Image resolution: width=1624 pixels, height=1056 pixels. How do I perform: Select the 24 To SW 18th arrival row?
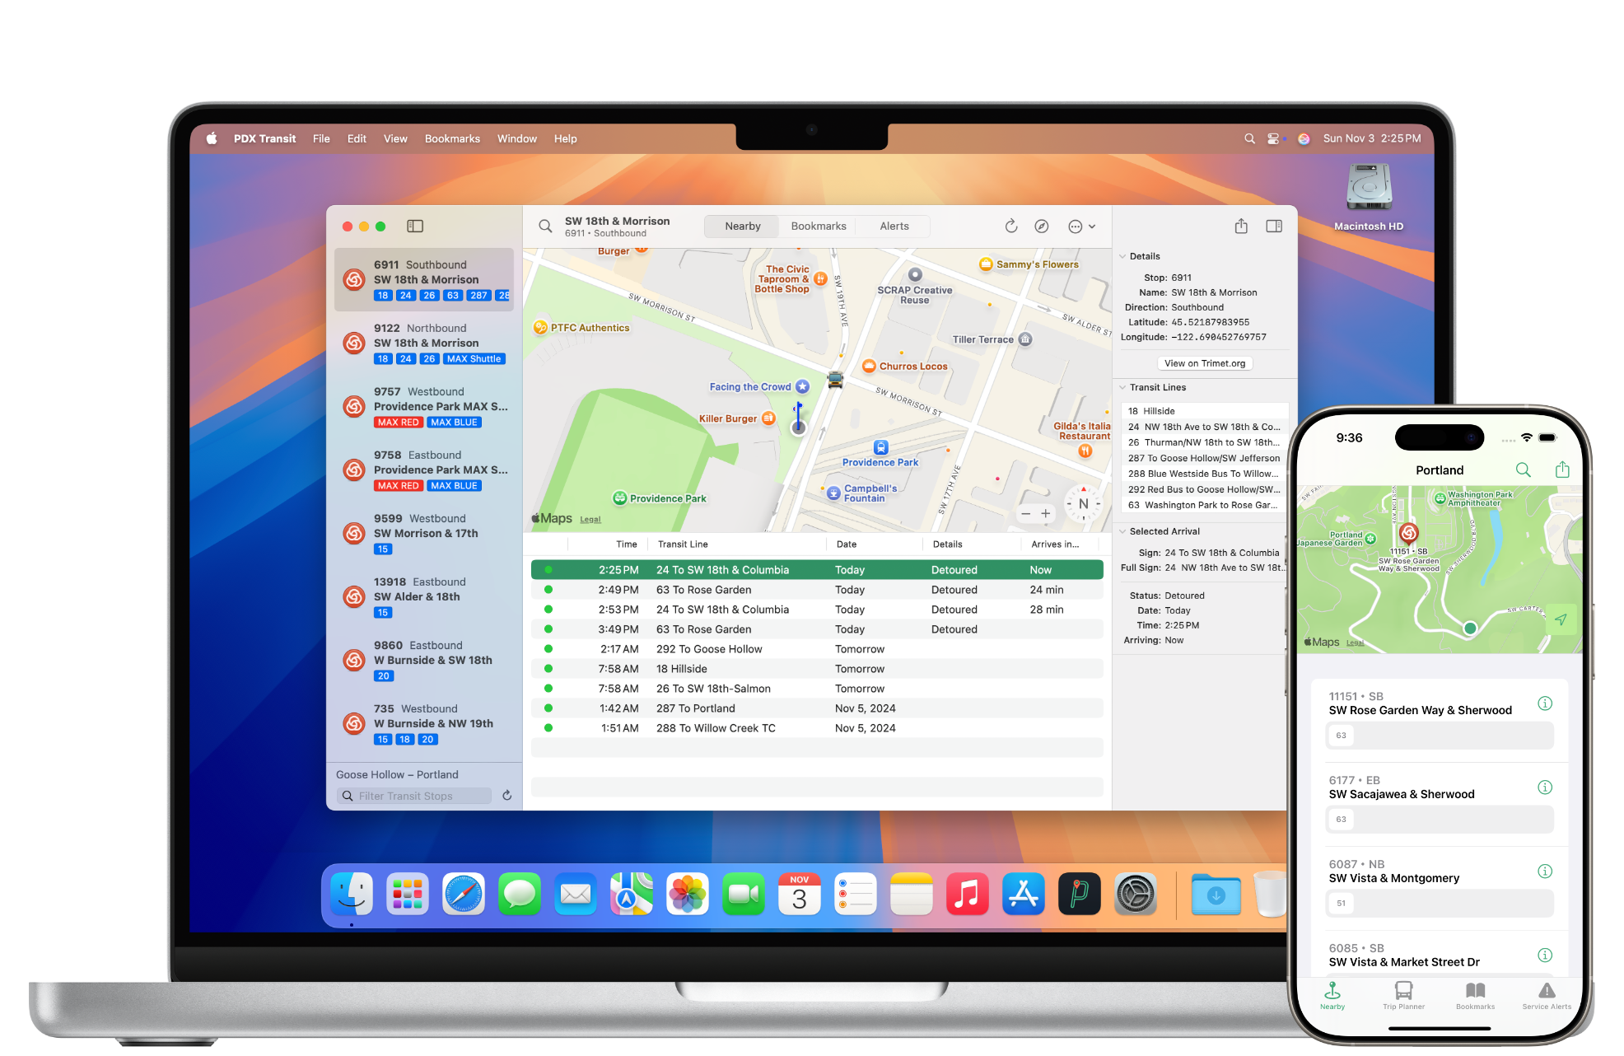coord(817,569)
